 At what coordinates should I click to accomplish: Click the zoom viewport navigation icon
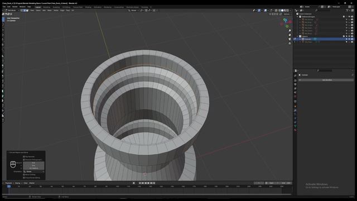coord(290,31)
